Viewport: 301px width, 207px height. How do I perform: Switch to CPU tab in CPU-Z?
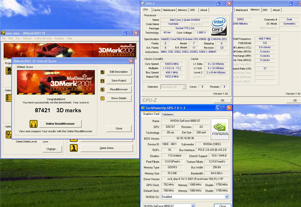click(145, 10)
